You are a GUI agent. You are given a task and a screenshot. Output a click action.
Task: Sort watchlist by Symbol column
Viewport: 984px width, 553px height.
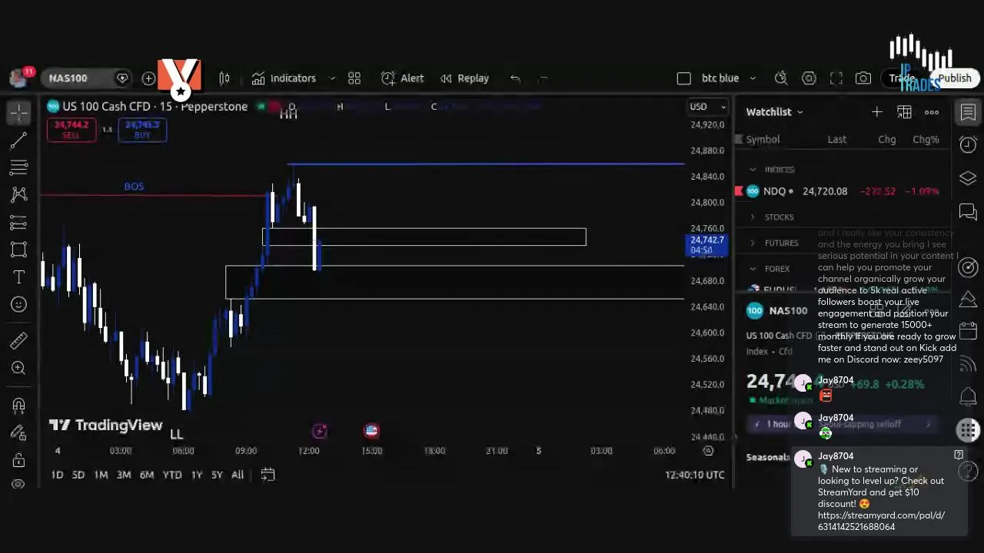point(763,140)
